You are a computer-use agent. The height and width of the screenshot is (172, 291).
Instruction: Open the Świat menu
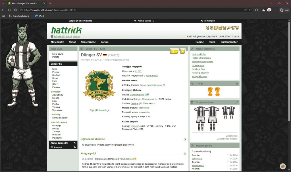pyautogui.click(x=72, y=42)
